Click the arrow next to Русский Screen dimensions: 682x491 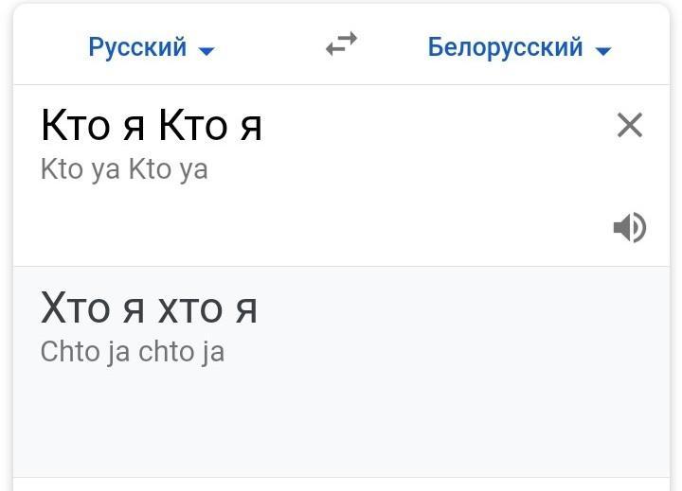206,51
